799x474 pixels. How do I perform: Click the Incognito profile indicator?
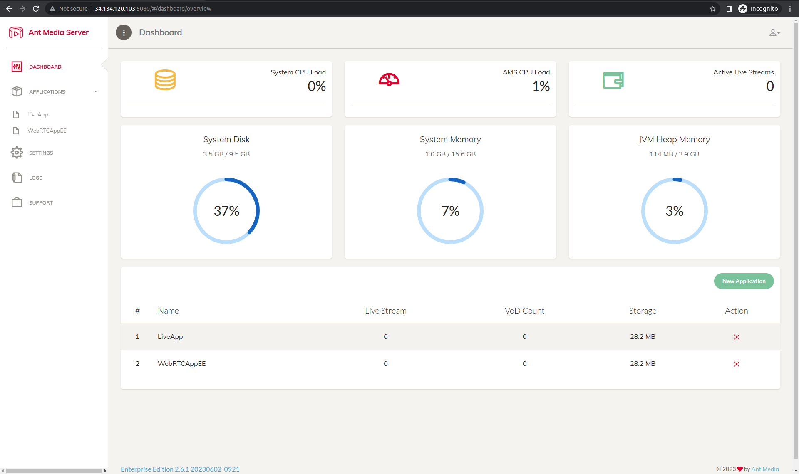758,9
